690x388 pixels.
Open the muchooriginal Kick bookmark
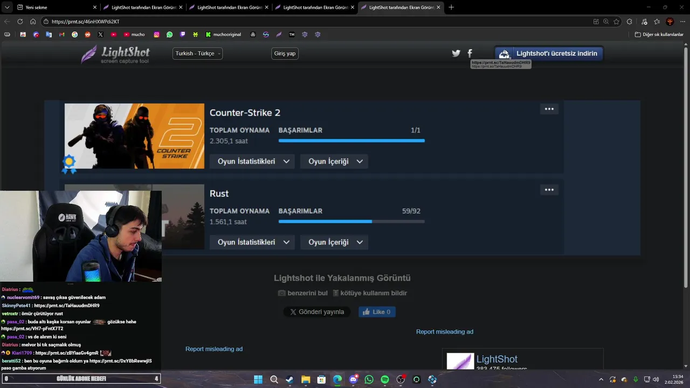223,34
